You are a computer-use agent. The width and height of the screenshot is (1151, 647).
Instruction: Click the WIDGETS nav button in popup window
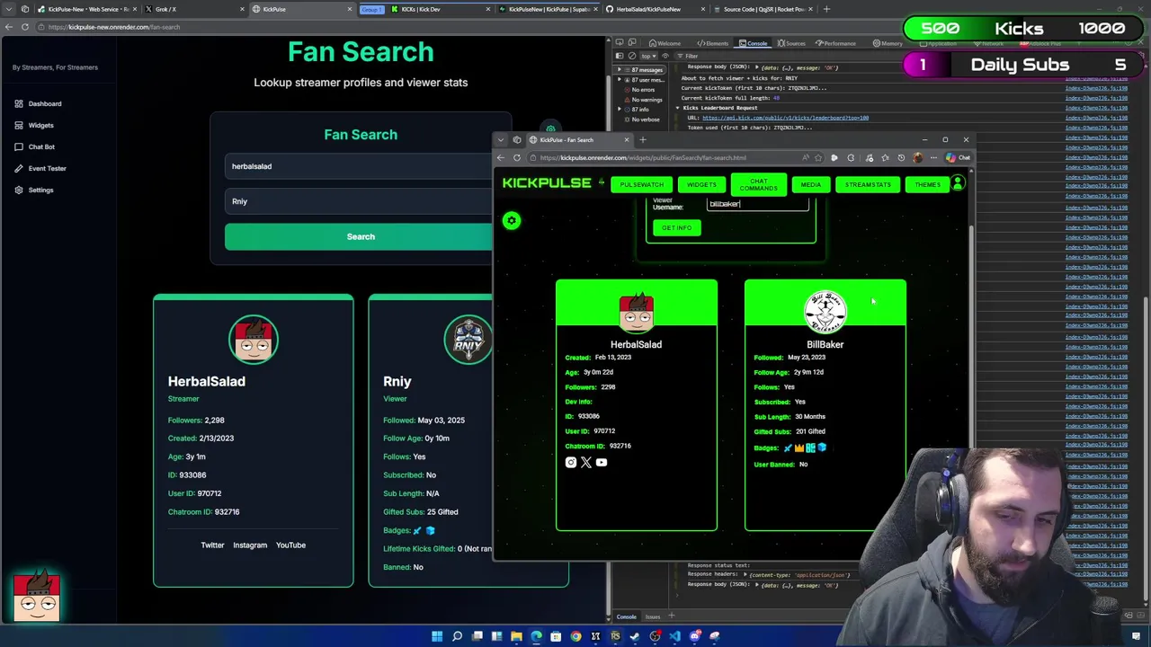[x=701, y=184]
